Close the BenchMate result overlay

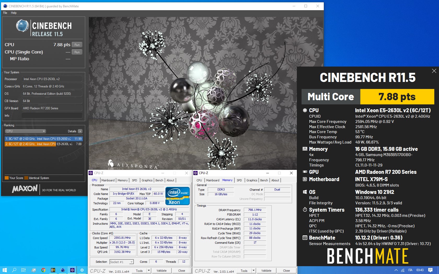pos(434,71)
